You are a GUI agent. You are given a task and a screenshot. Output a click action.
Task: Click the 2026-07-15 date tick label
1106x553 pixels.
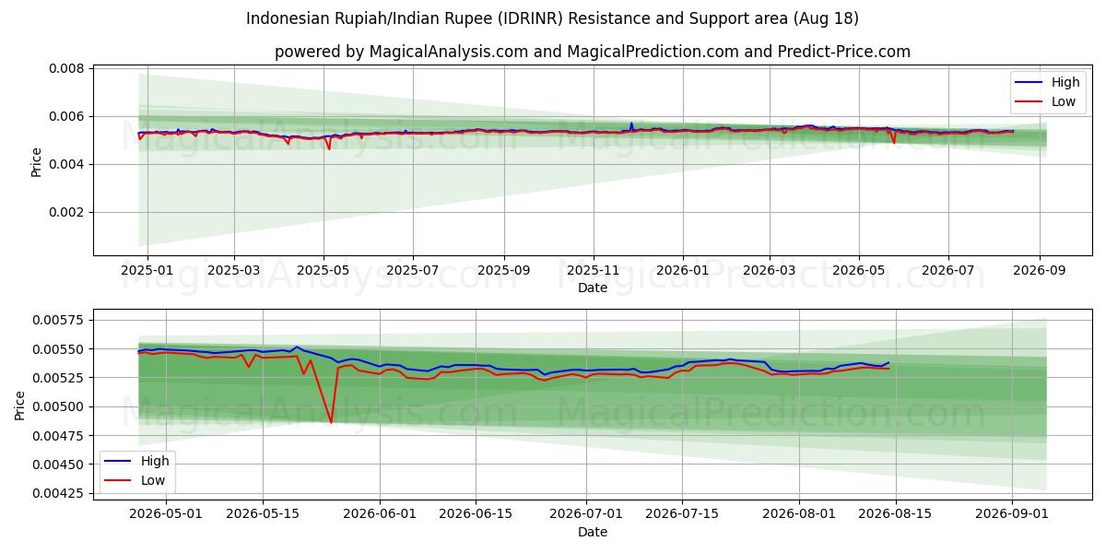[x=683, y=514]
